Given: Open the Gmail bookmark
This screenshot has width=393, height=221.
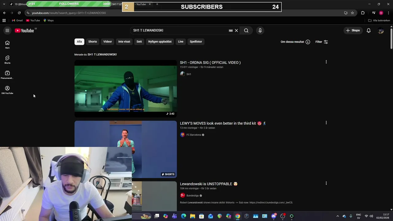Looking at the screenshot, I should pyautogui.click(x=17, y=21).
